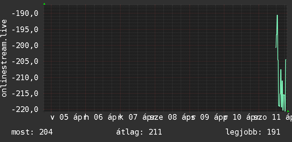Pick the -205,0 y-axis label
The image size is (292, 142).
pos(25,61)
